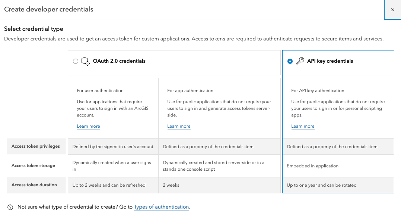Click the 'For app authentication' text
Viewport: 401px width, 216px height.
[x=190, y=91]
